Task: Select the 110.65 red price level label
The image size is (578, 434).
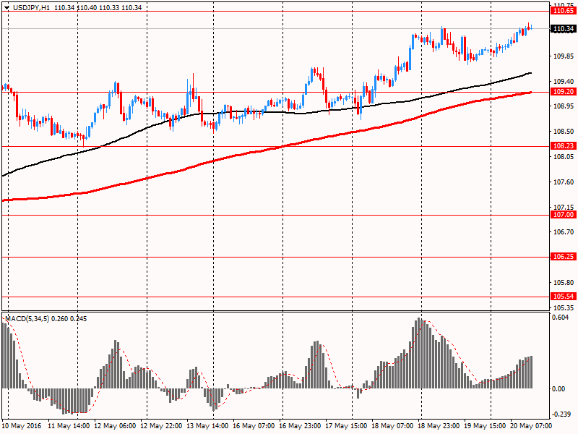Action: 562,11
